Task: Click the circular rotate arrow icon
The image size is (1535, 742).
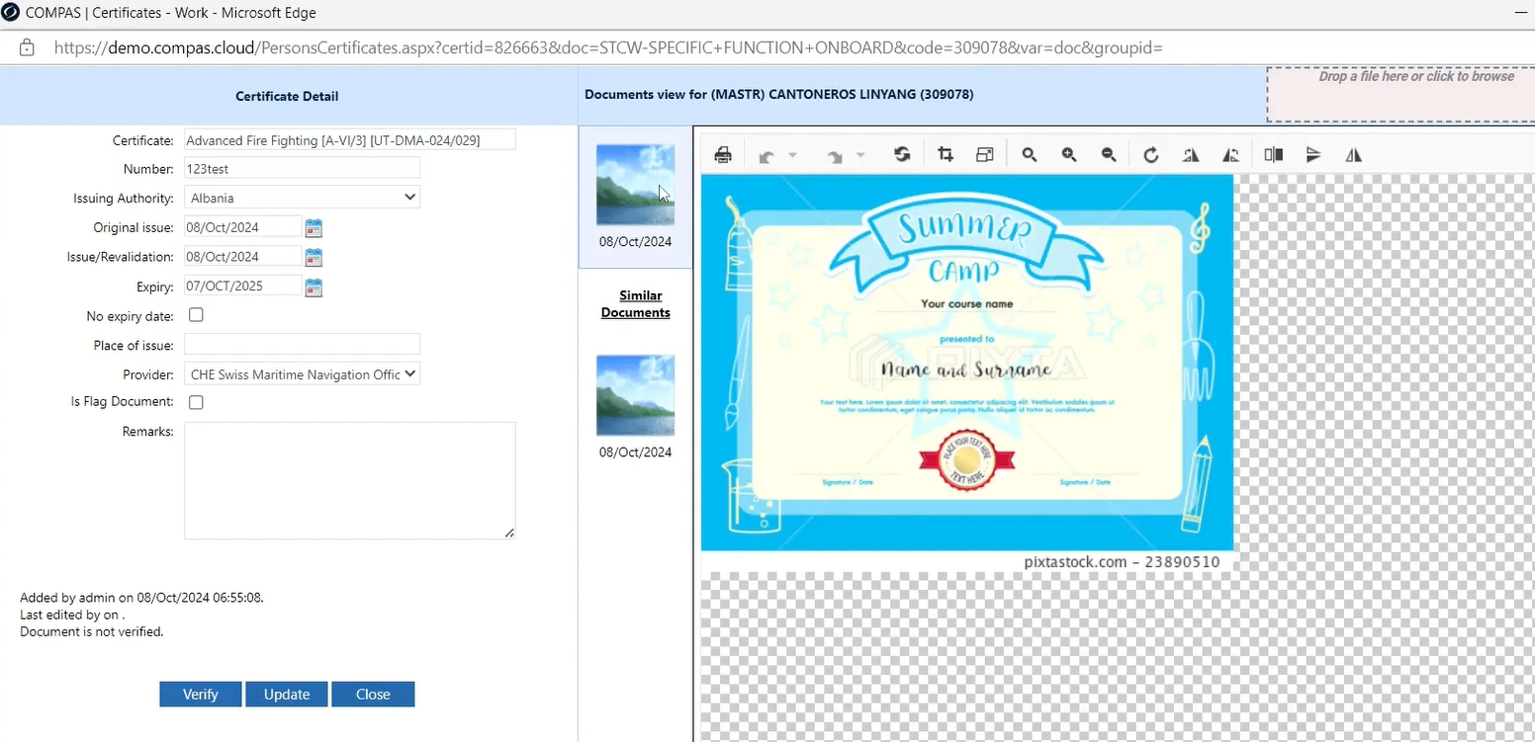Action: tap(1151, 155)
